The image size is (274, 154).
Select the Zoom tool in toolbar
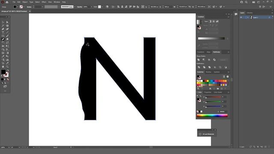[7, 67]
